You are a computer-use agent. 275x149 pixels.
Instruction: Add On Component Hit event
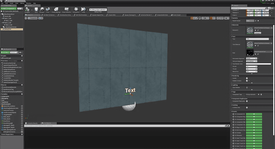point(254,114)
